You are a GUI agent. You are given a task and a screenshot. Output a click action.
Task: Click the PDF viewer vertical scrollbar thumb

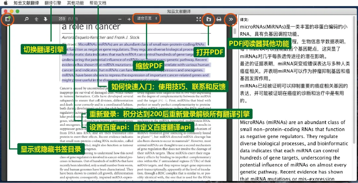tap(235, 31)
